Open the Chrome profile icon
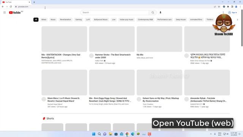The image size is (243, 137). (236, 7)
